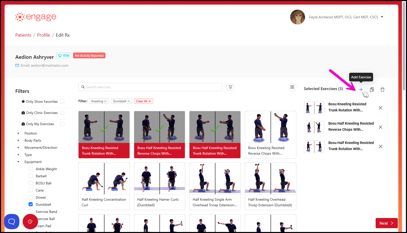Expand the Type filter group

(x=18, y=155)
